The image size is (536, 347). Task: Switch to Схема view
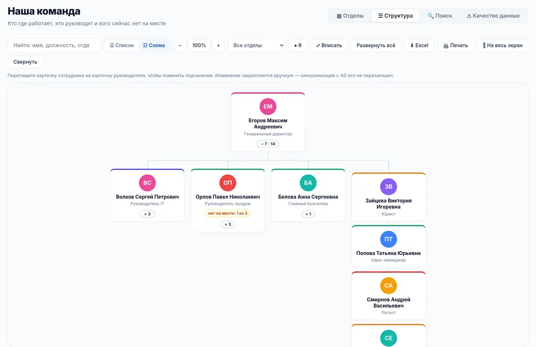[154, 45]
